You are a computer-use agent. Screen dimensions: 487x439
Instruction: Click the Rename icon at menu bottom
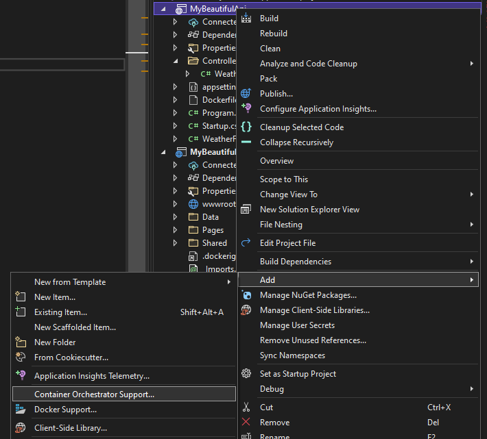click(x=246, y=436)
